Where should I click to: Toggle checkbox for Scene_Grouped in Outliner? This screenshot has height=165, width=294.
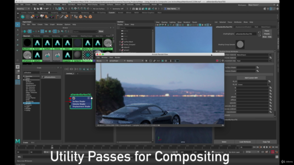[x=120, y=44]
